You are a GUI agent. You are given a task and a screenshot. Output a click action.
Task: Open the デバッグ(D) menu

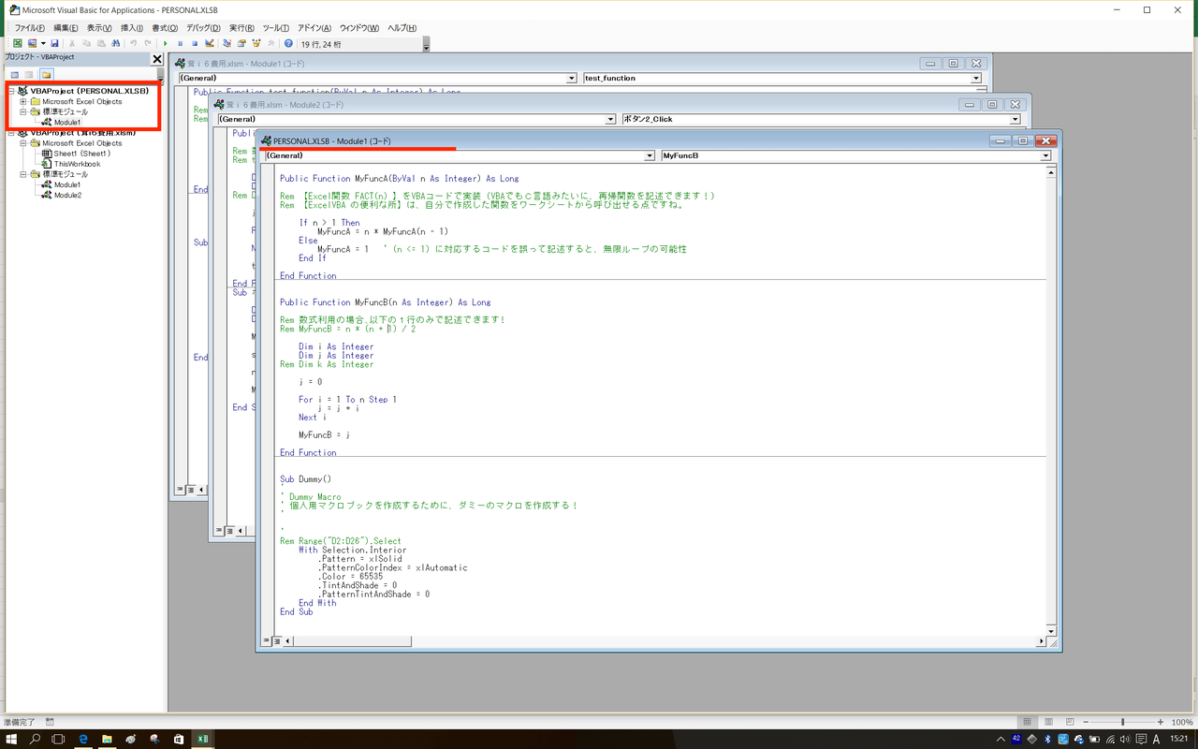(x=203, y=28)
